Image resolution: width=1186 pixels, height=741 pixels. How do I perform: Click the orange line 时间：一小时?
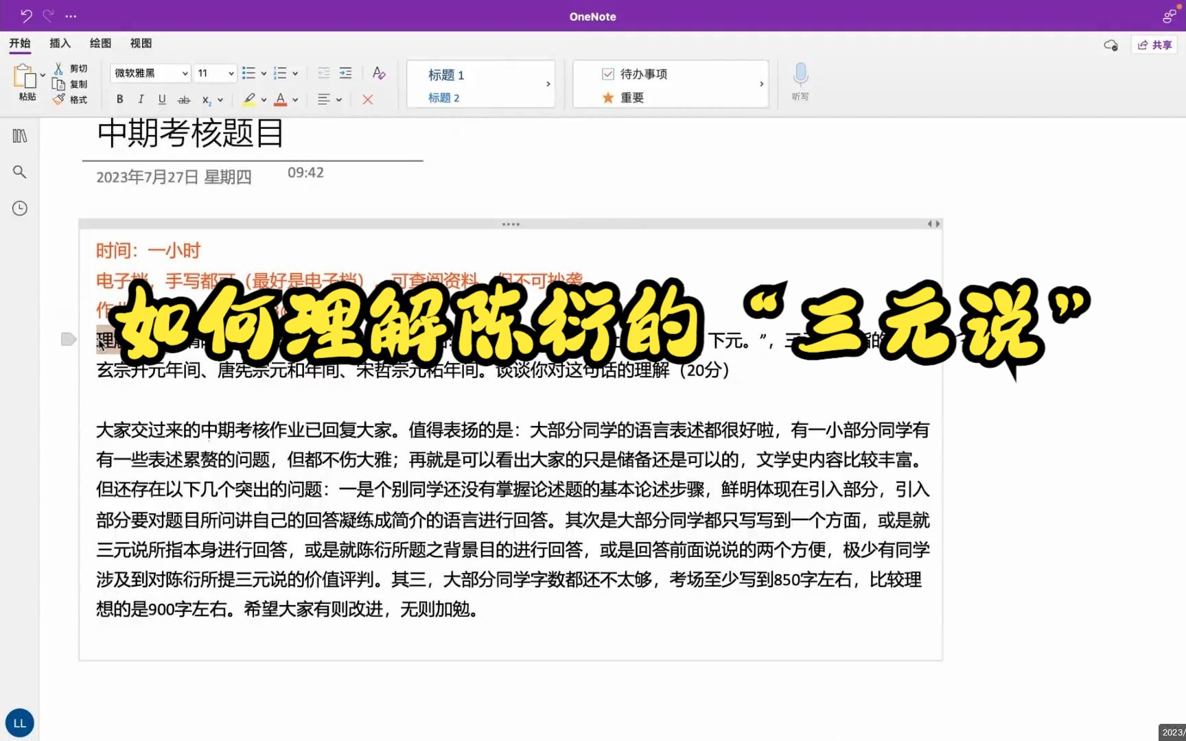click(x=148, y=251)
